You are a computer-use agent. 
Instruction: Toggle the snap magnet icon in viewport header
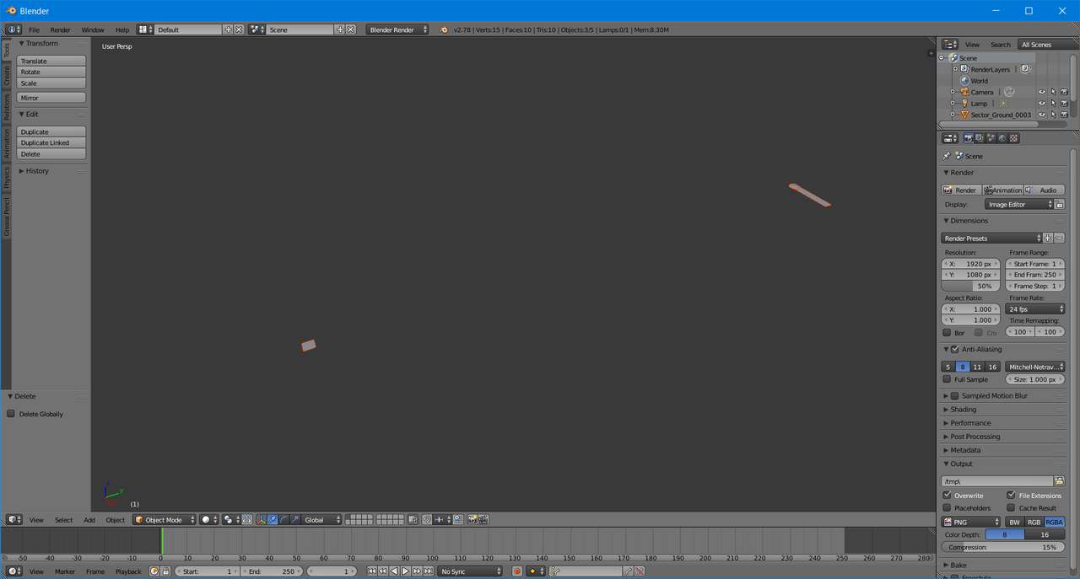[427, 520]
